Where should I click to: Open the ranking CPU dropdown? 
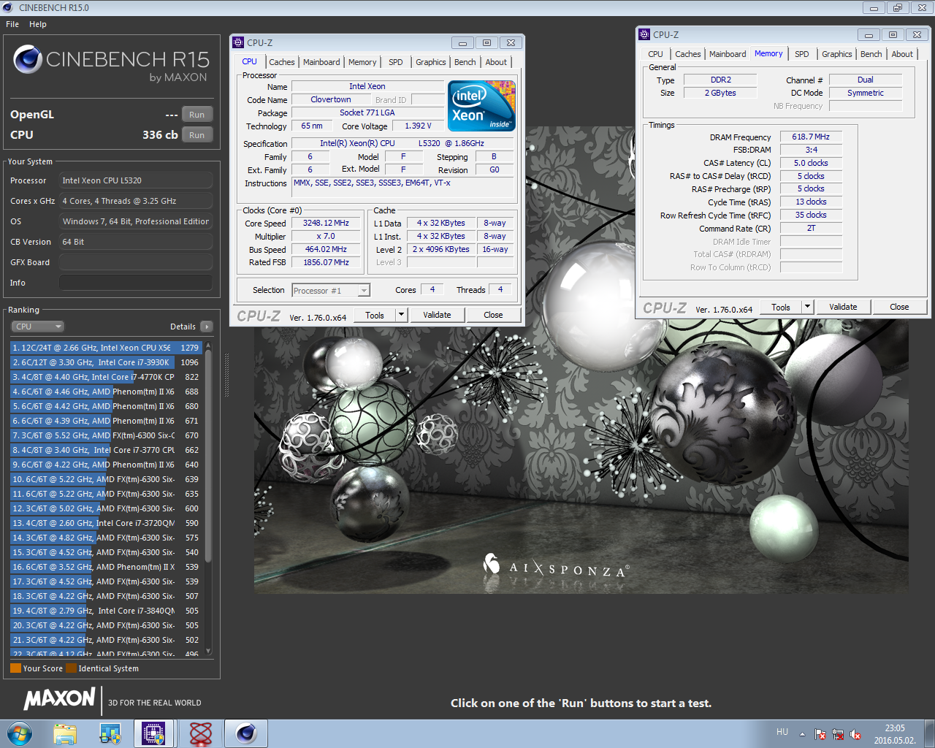(x=38, y=327)
